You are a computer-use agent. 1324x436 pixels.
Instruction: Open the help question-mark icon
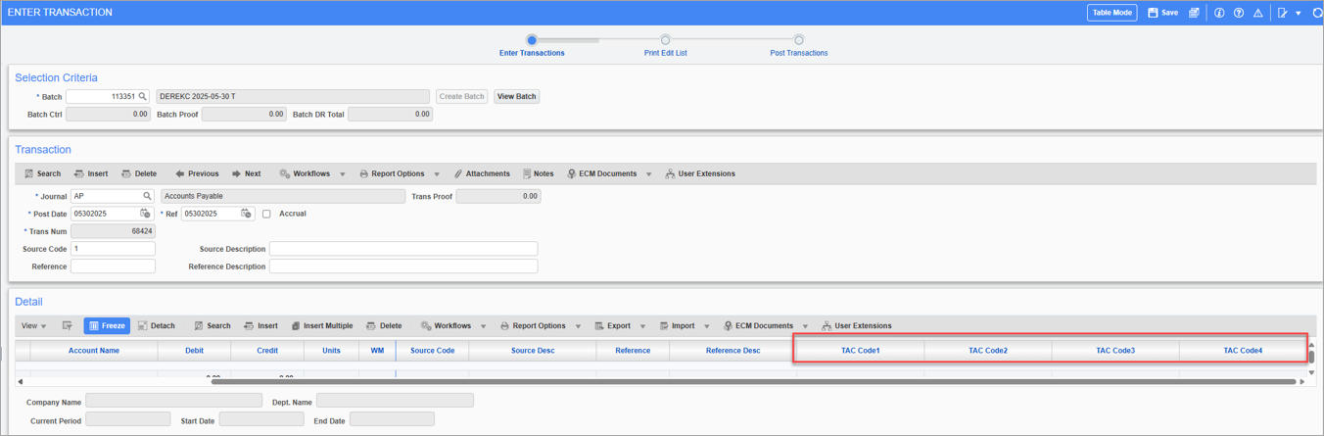point(1239,13)
